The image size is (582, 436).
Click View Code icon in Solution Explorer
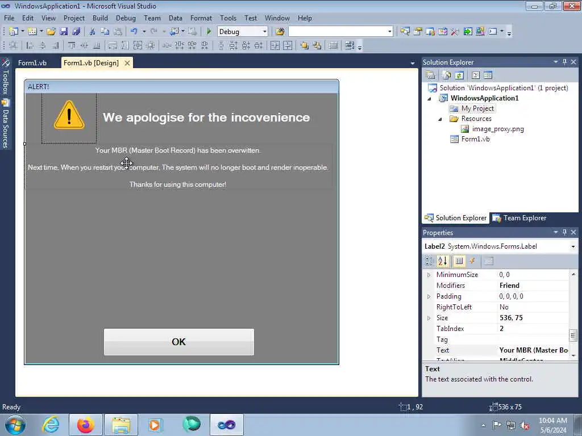click(x=476, y=76)
